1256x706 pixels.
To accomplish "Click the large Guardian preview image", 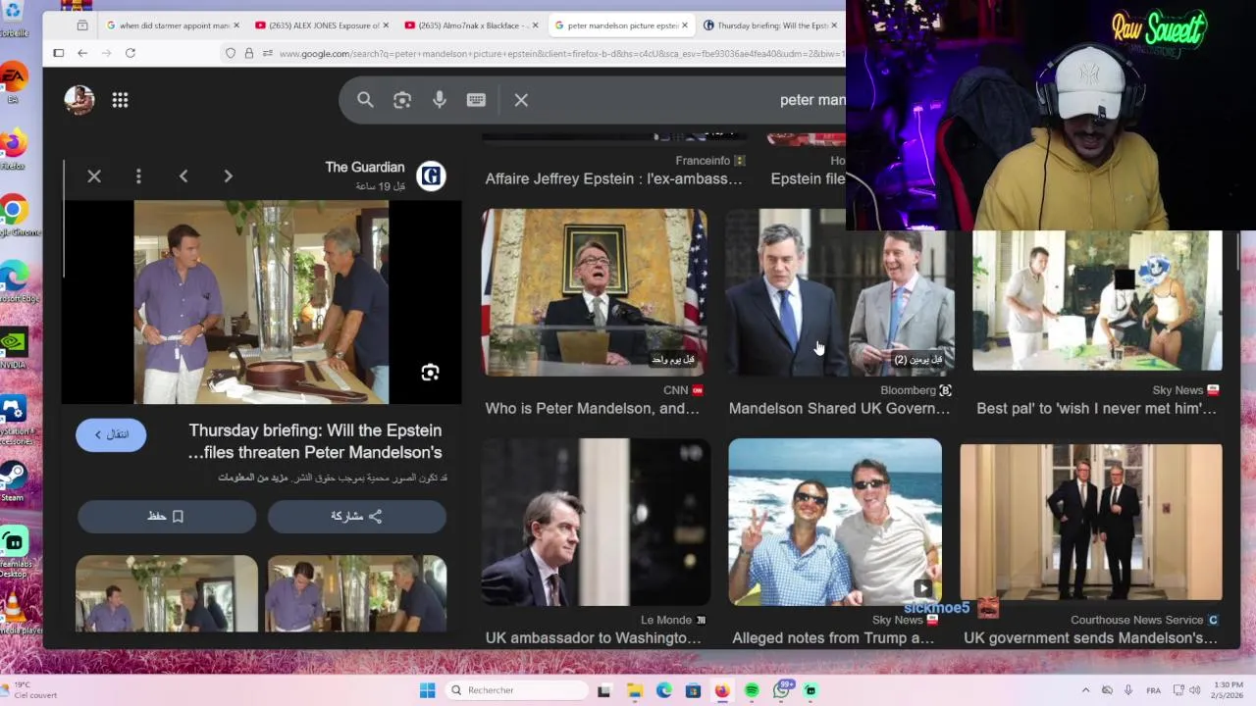I will (x=261, y=302).
